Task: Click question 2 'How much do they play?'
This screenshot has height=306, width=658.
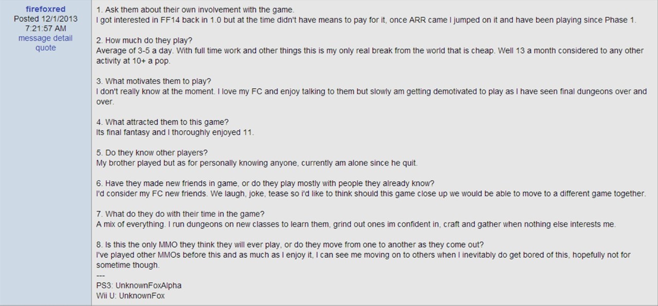Action: [144, 40]
